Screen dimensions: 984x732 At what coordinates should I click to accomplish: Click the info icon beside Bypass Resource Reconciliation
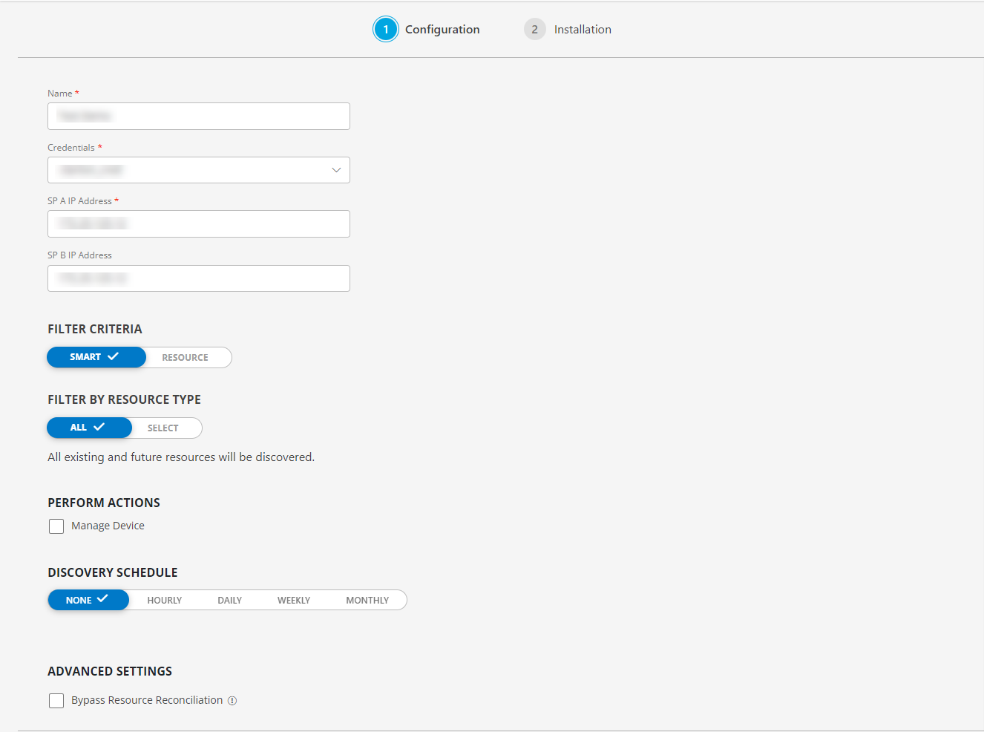[x=232, y=700]
